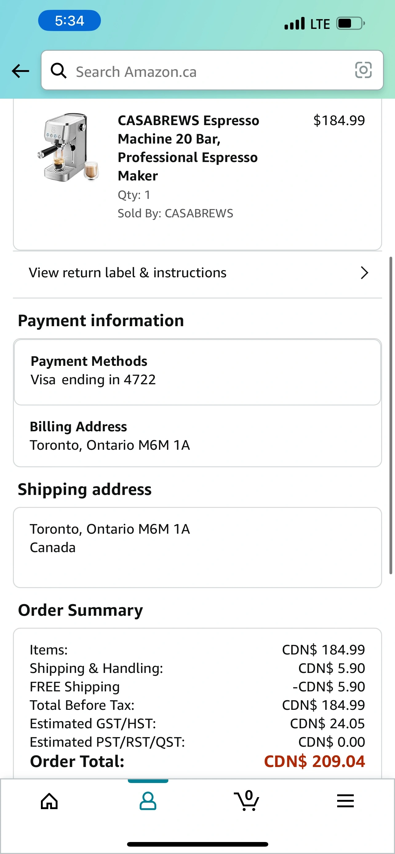Open the shopping cart icon

(247, 801)
